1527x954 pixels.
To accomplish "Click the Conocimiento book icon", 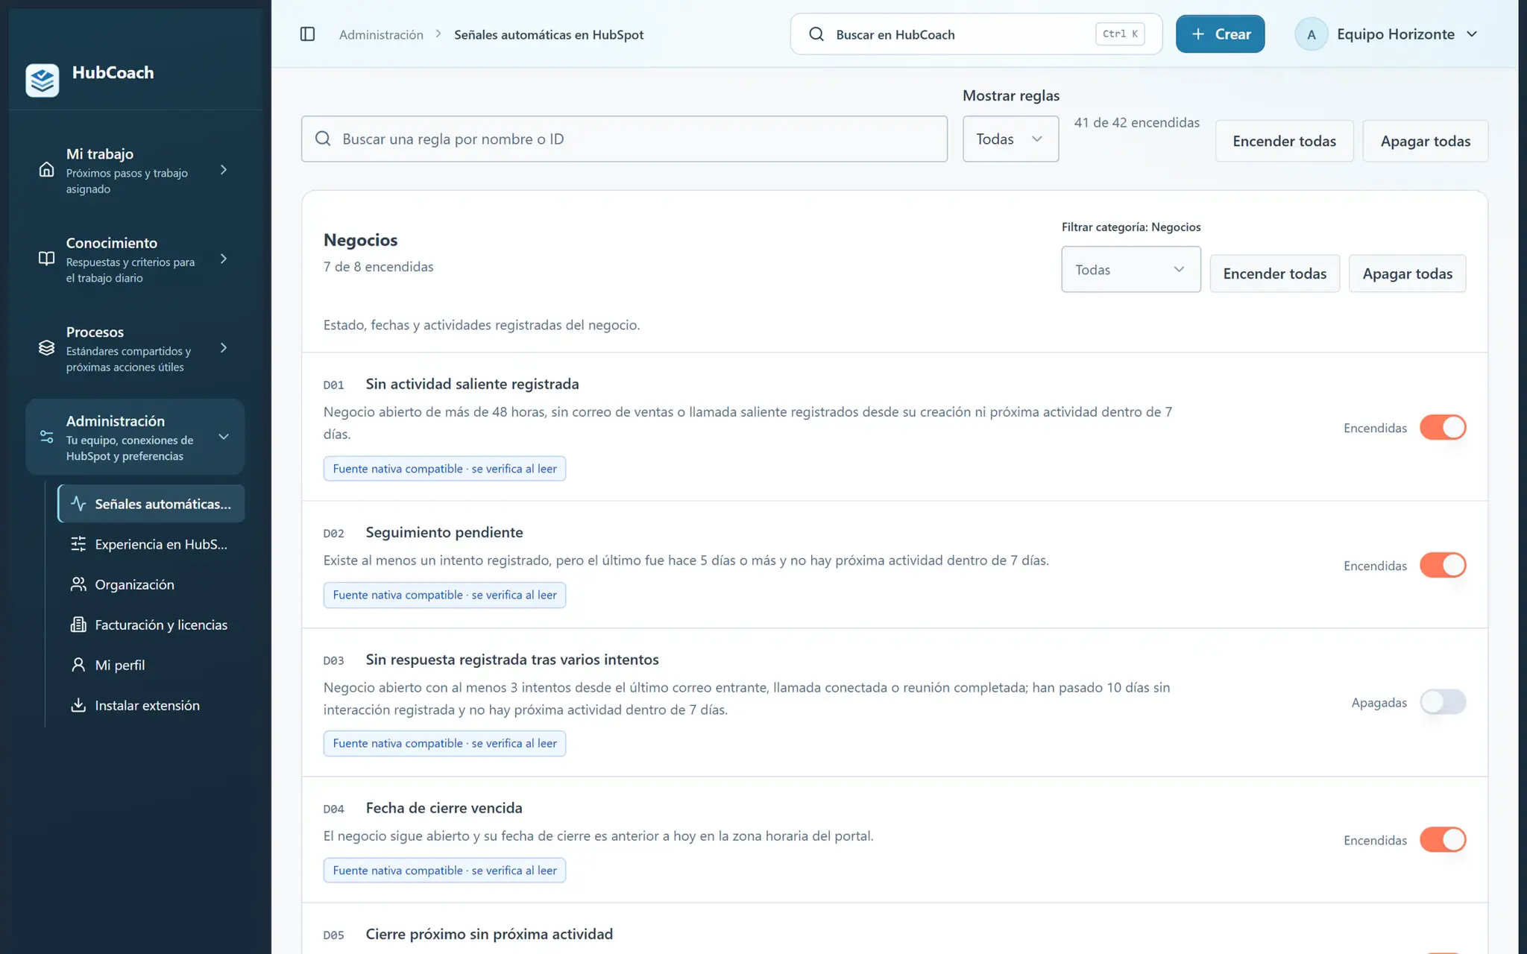I will [46, 259].
